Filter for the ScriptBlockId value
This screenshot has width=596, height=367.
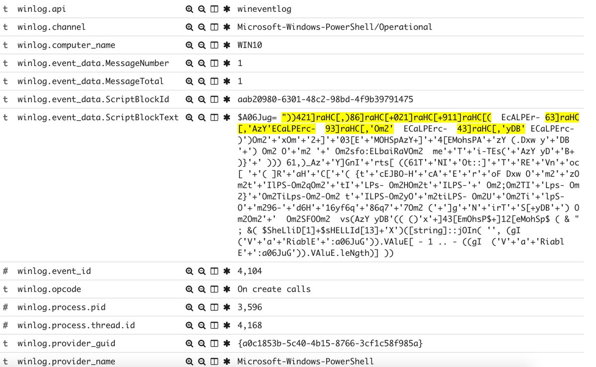pyautogui.click(x=189, y=99)
